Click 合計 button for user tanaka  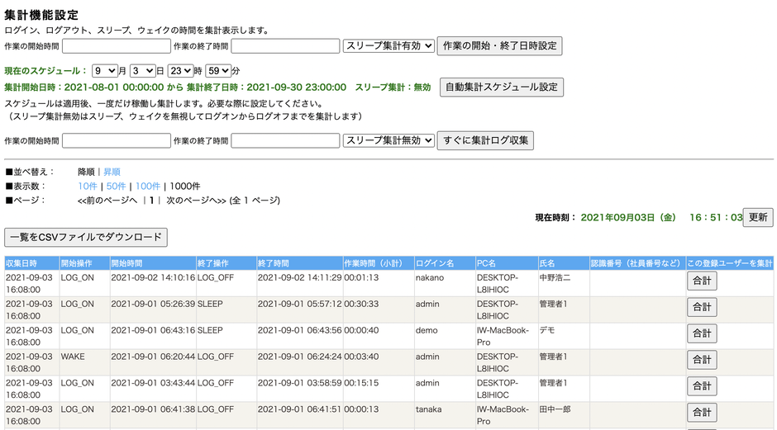pyautogui.click(x=702, y=412)
